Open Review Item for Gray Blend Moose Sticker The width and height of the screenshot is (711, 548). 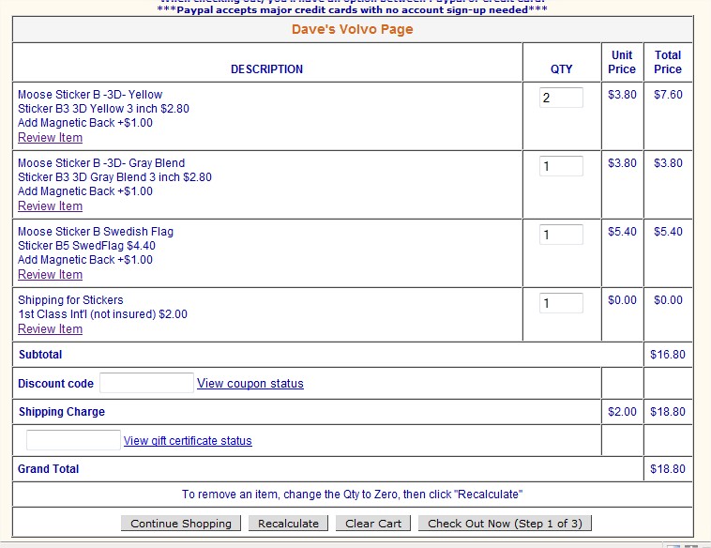(x=50, y=206)
